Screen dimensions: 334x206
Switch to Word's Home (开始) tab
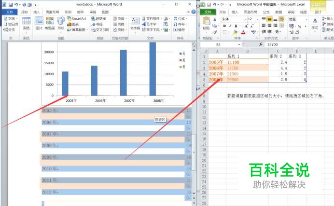click(24, 12)
